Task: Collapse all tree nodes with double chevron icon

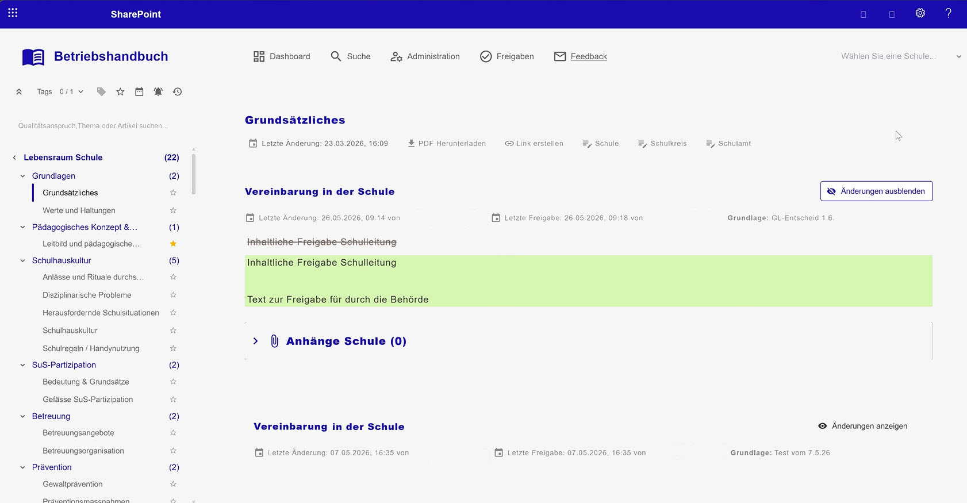Action: [x=19, y=91]
